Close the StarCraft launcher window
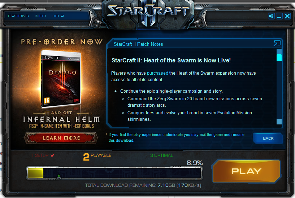The height and width of the screenshot is (198, 295). coord(287,16)
